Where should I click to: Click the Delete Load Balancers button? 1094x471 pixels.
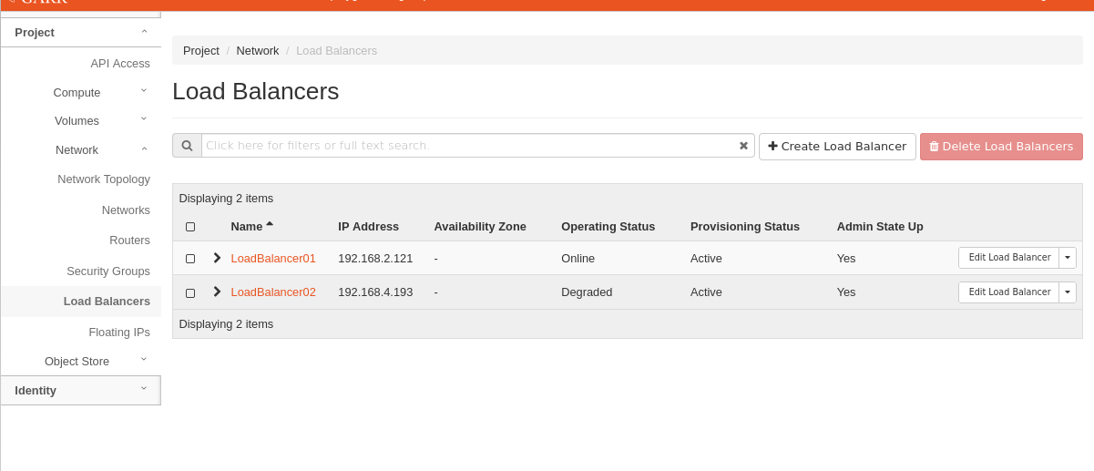[x=1001, y=147]
